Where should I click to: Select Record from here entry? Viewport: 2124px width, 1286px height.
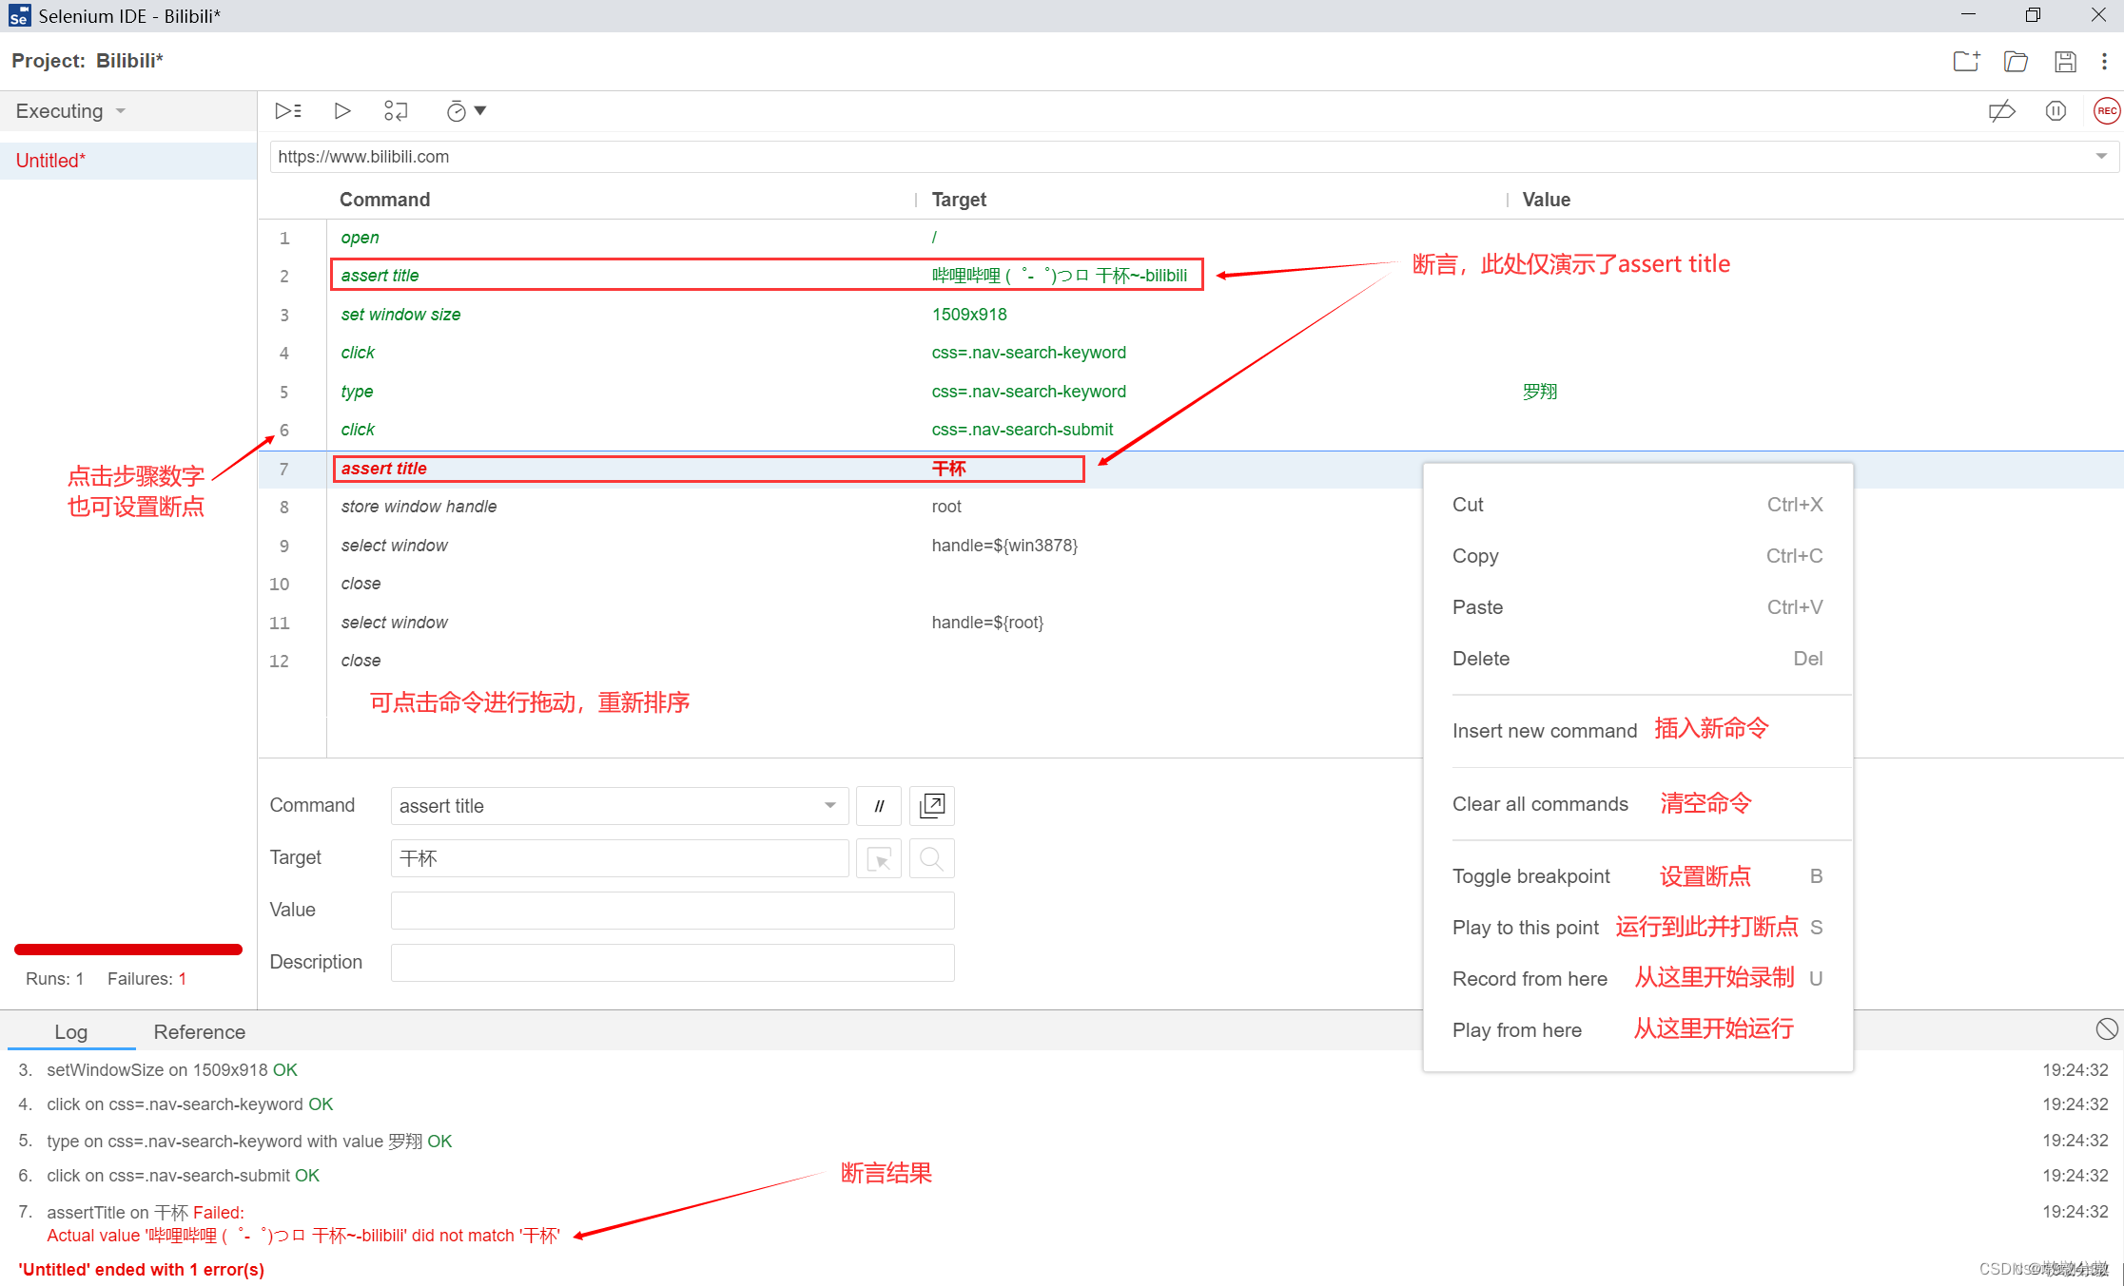(1638, 979)
